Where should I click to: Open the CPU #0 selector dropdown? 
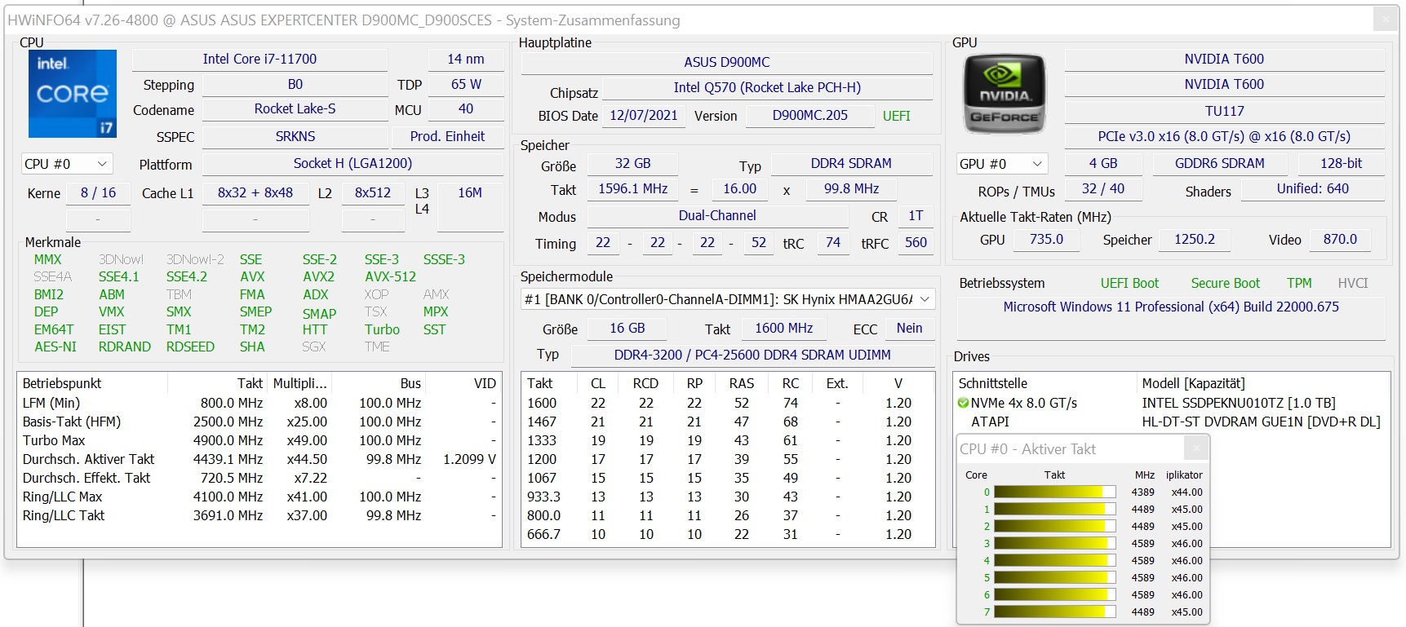(66, 164)
